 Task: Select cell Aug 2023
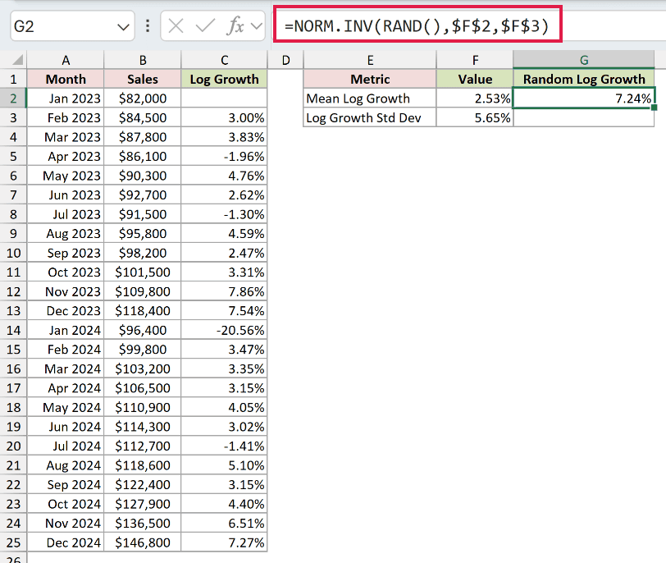tap(66, 234)
